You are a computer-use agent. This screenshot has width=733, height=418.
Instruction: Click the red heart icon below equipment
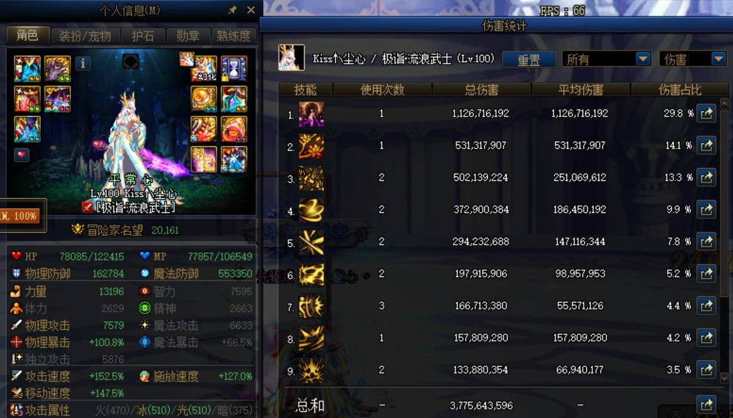[x=21, y=155]
